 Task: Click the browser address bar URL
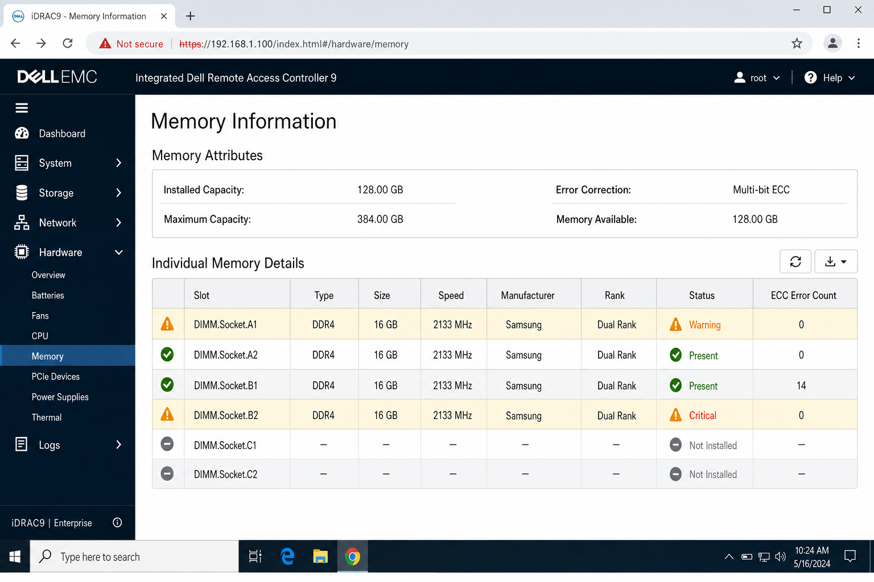click(x=294, y=44)
